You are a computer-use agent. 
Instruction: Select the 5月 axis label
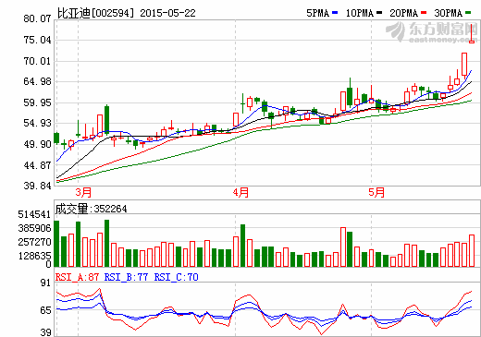(x=376, y=193)
